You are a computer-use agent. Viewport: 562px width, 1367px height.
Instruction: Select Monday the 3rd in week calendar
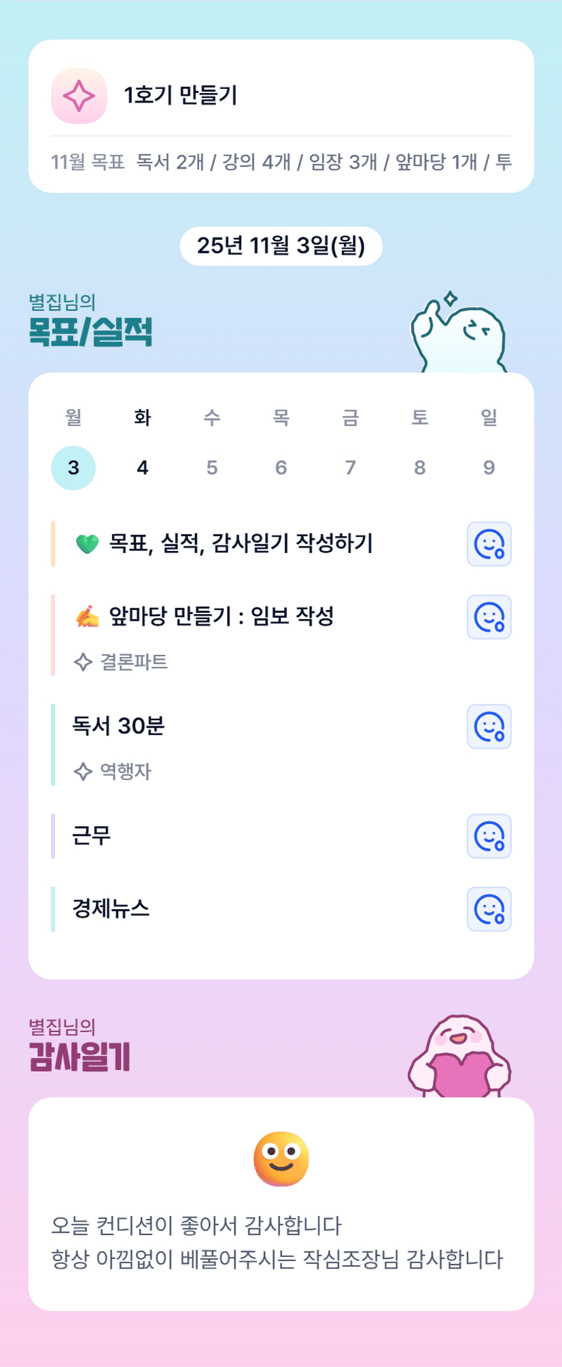coord(73,467)
